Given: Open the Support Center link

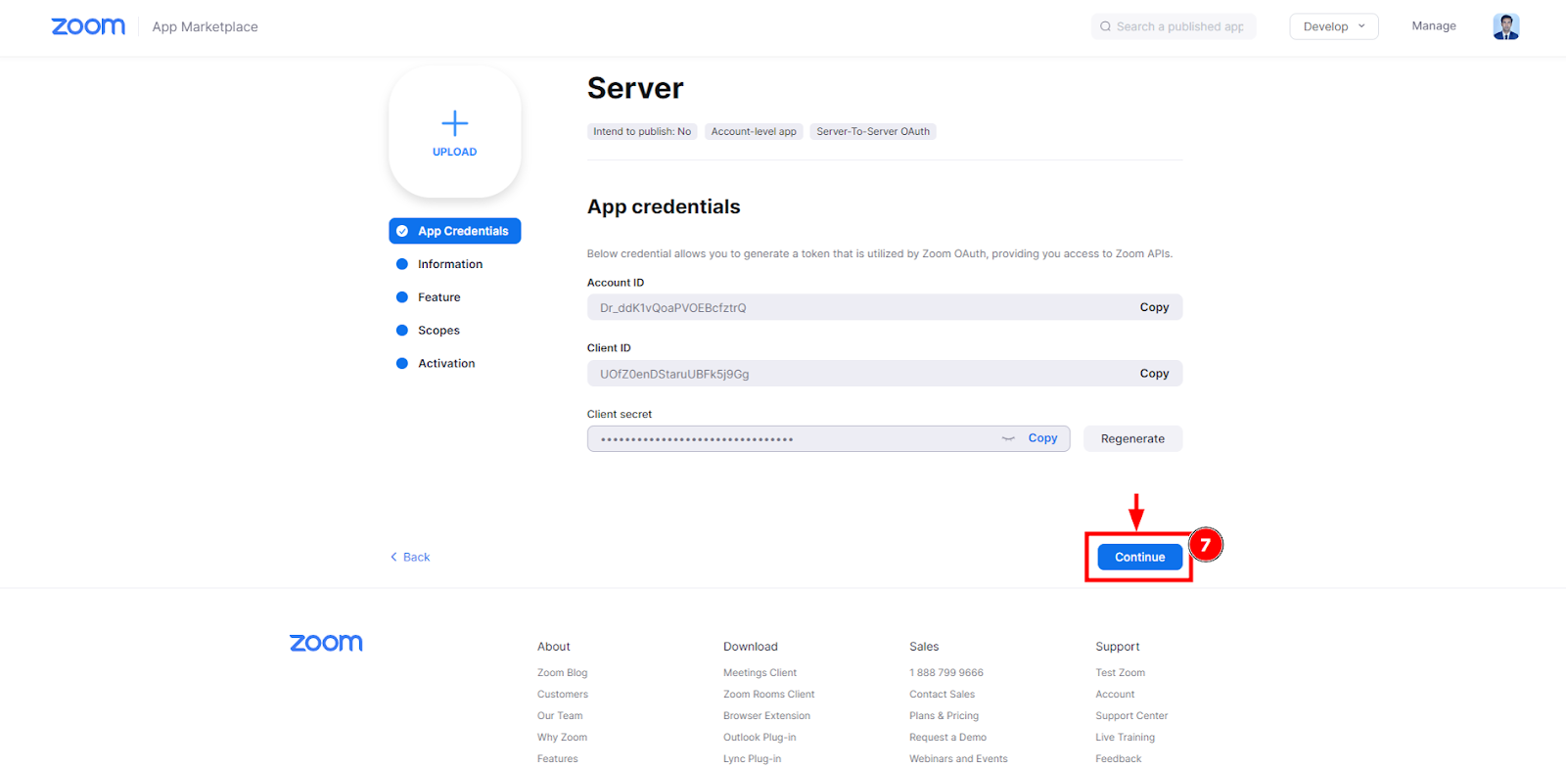Looking at the screenshot, I should pyautogui.click(x=1131, y=716).
